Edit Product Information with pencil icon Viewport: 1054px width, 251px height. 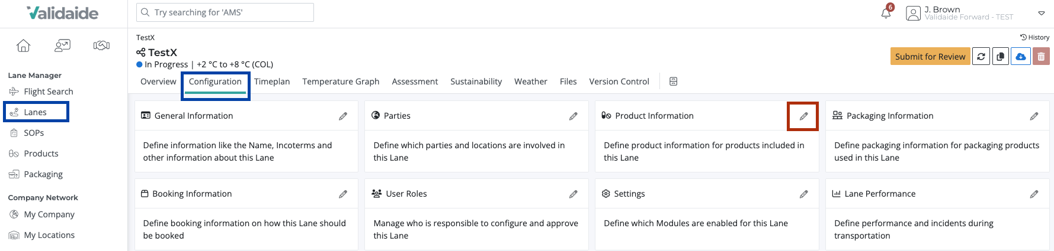coord(803,116)
